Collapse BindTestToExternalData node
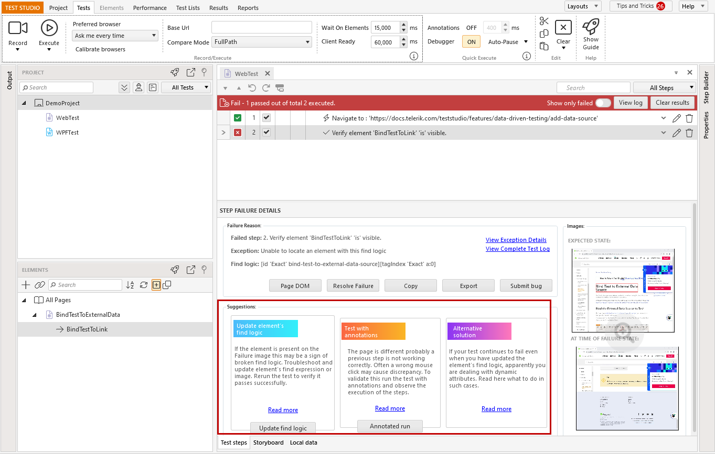Screen dimensions: 715x454 (x=35, y=315)
